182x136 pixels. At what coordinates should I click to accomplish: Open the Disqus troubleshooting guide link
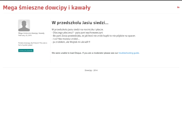[129, 53]
